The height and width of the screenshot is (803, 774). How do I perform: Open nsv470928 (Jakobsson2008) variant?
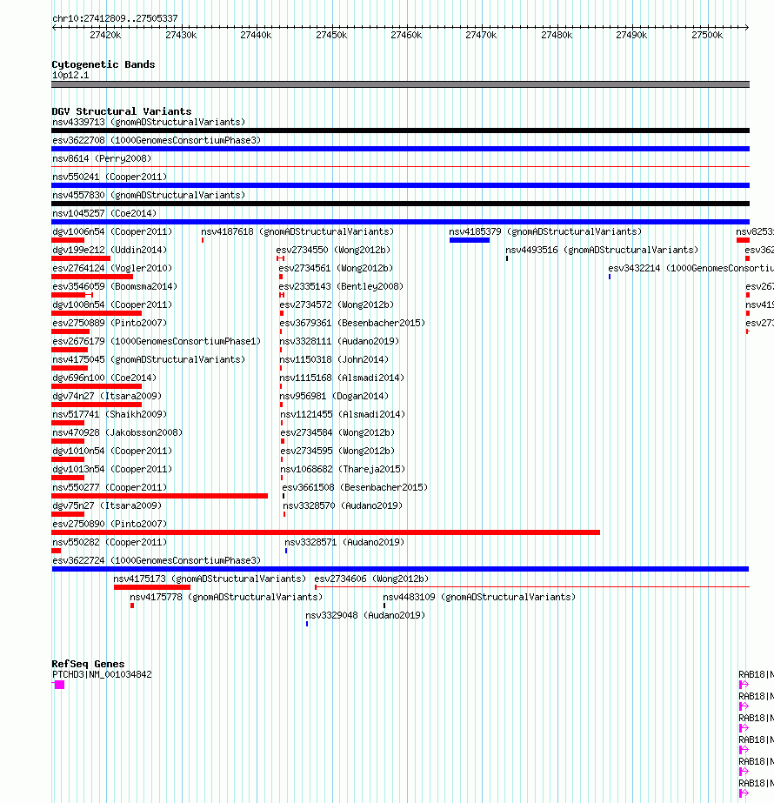tap(117, 432)
